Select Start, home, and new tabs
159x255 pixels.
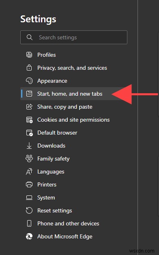(74, 94)
